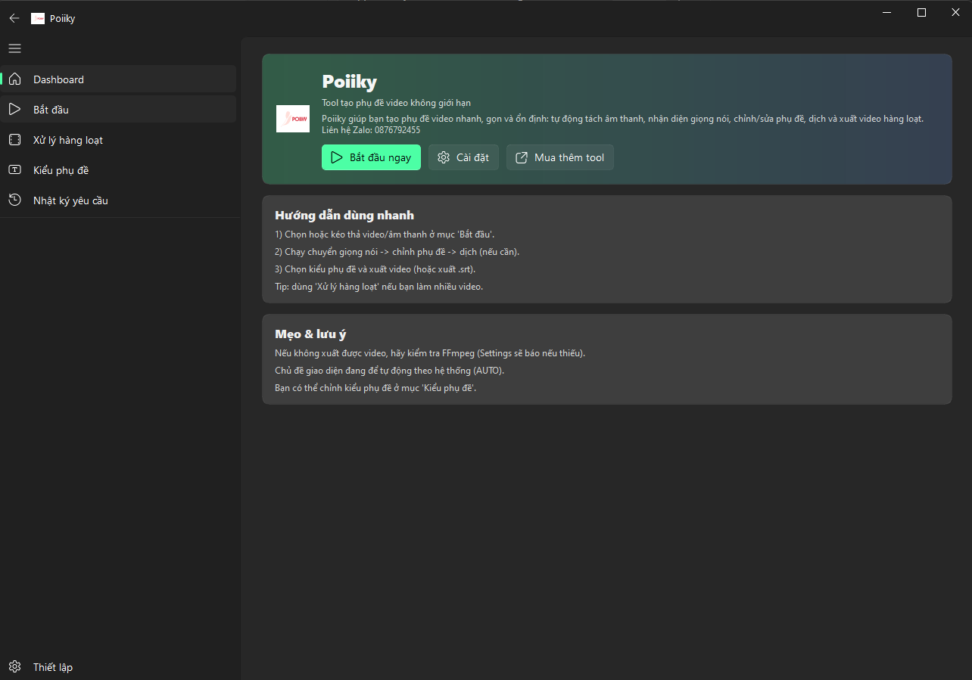Click the back arrow in the title bar
The width and height of the screenshot is (972, 680).
[x=14, y=18]
